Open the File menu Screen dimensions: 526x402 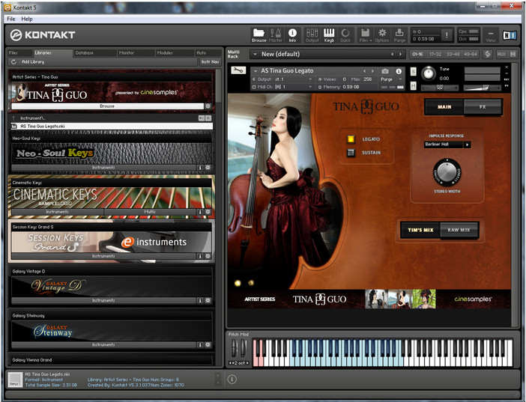11,19
